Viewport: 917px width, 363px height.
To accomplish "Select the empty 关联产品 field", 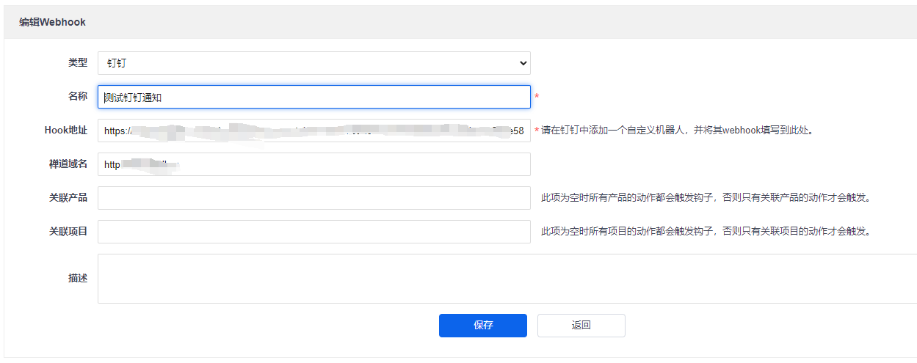I will tap(313, 198).
